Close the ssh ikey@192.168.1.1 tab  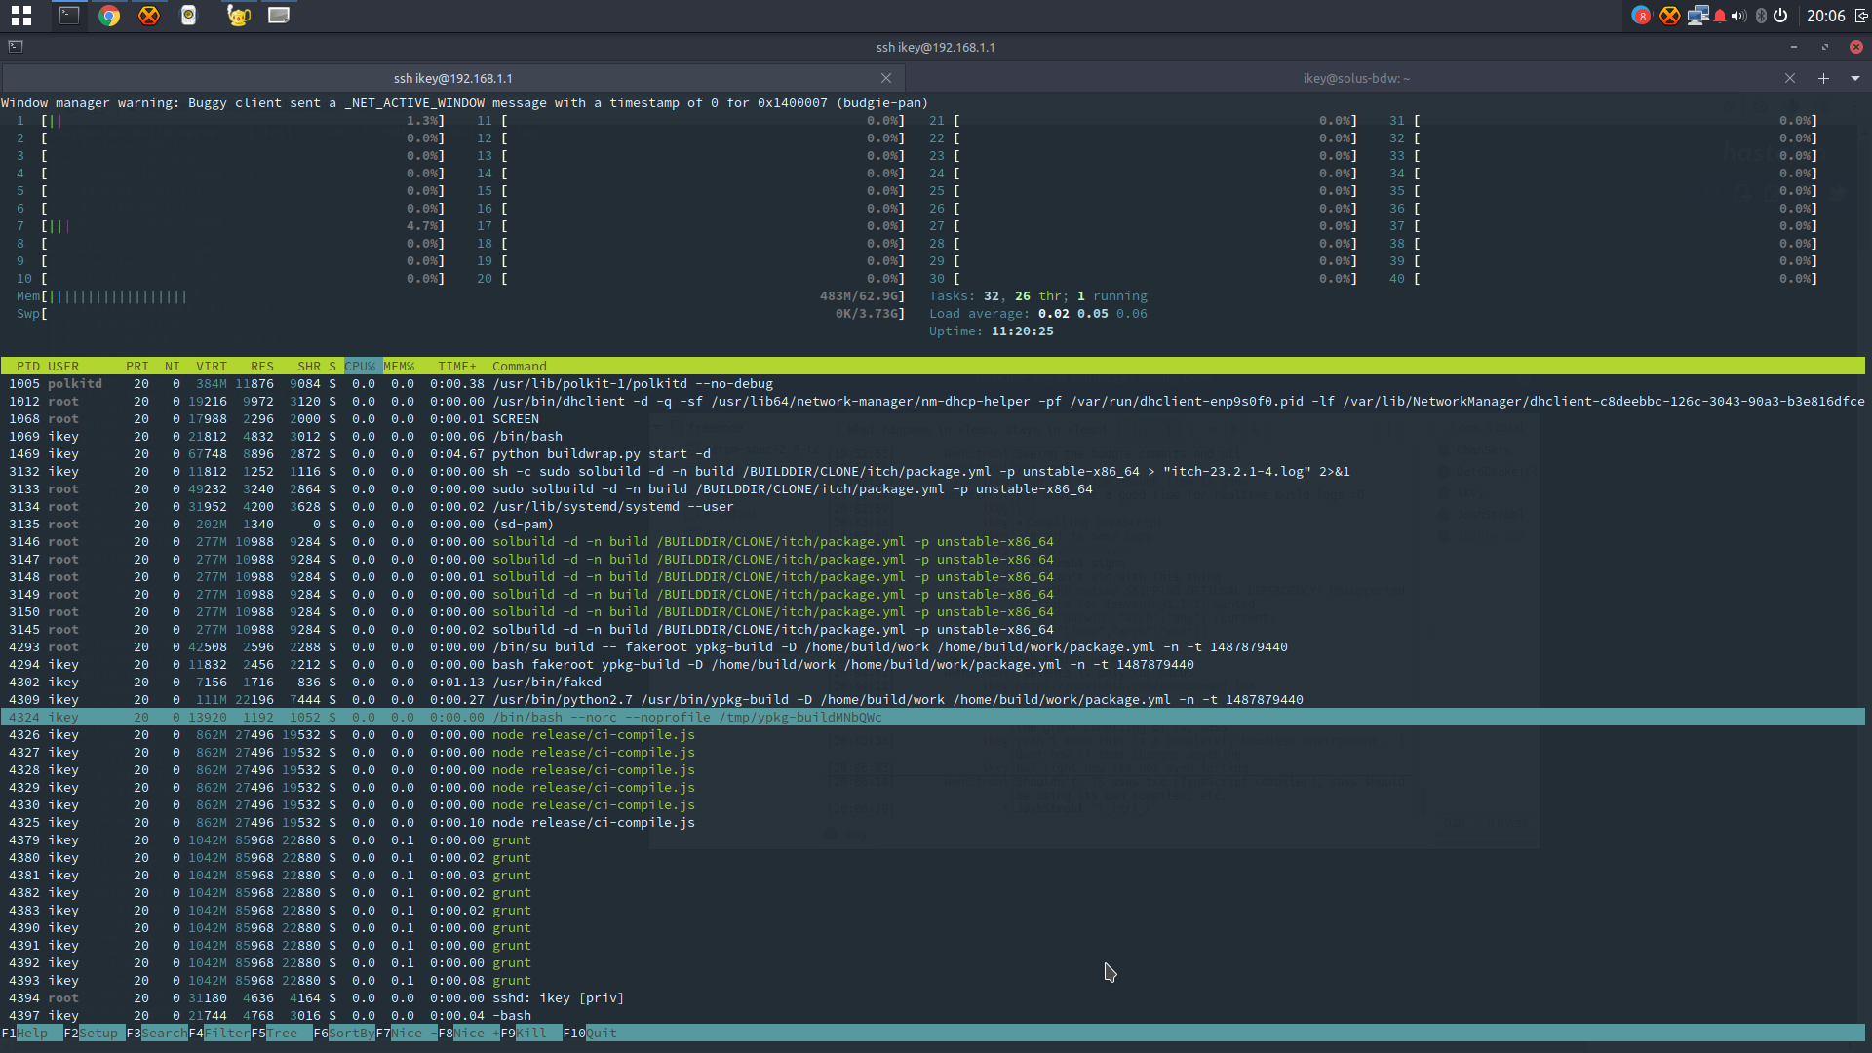(x=886, y=78)
